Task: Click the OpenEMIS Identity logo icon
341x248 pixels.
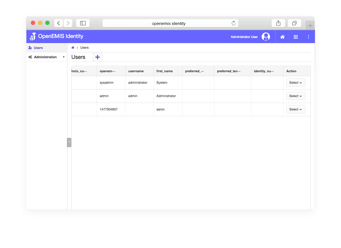Action: pyautogui.click(x=33, y=37)
